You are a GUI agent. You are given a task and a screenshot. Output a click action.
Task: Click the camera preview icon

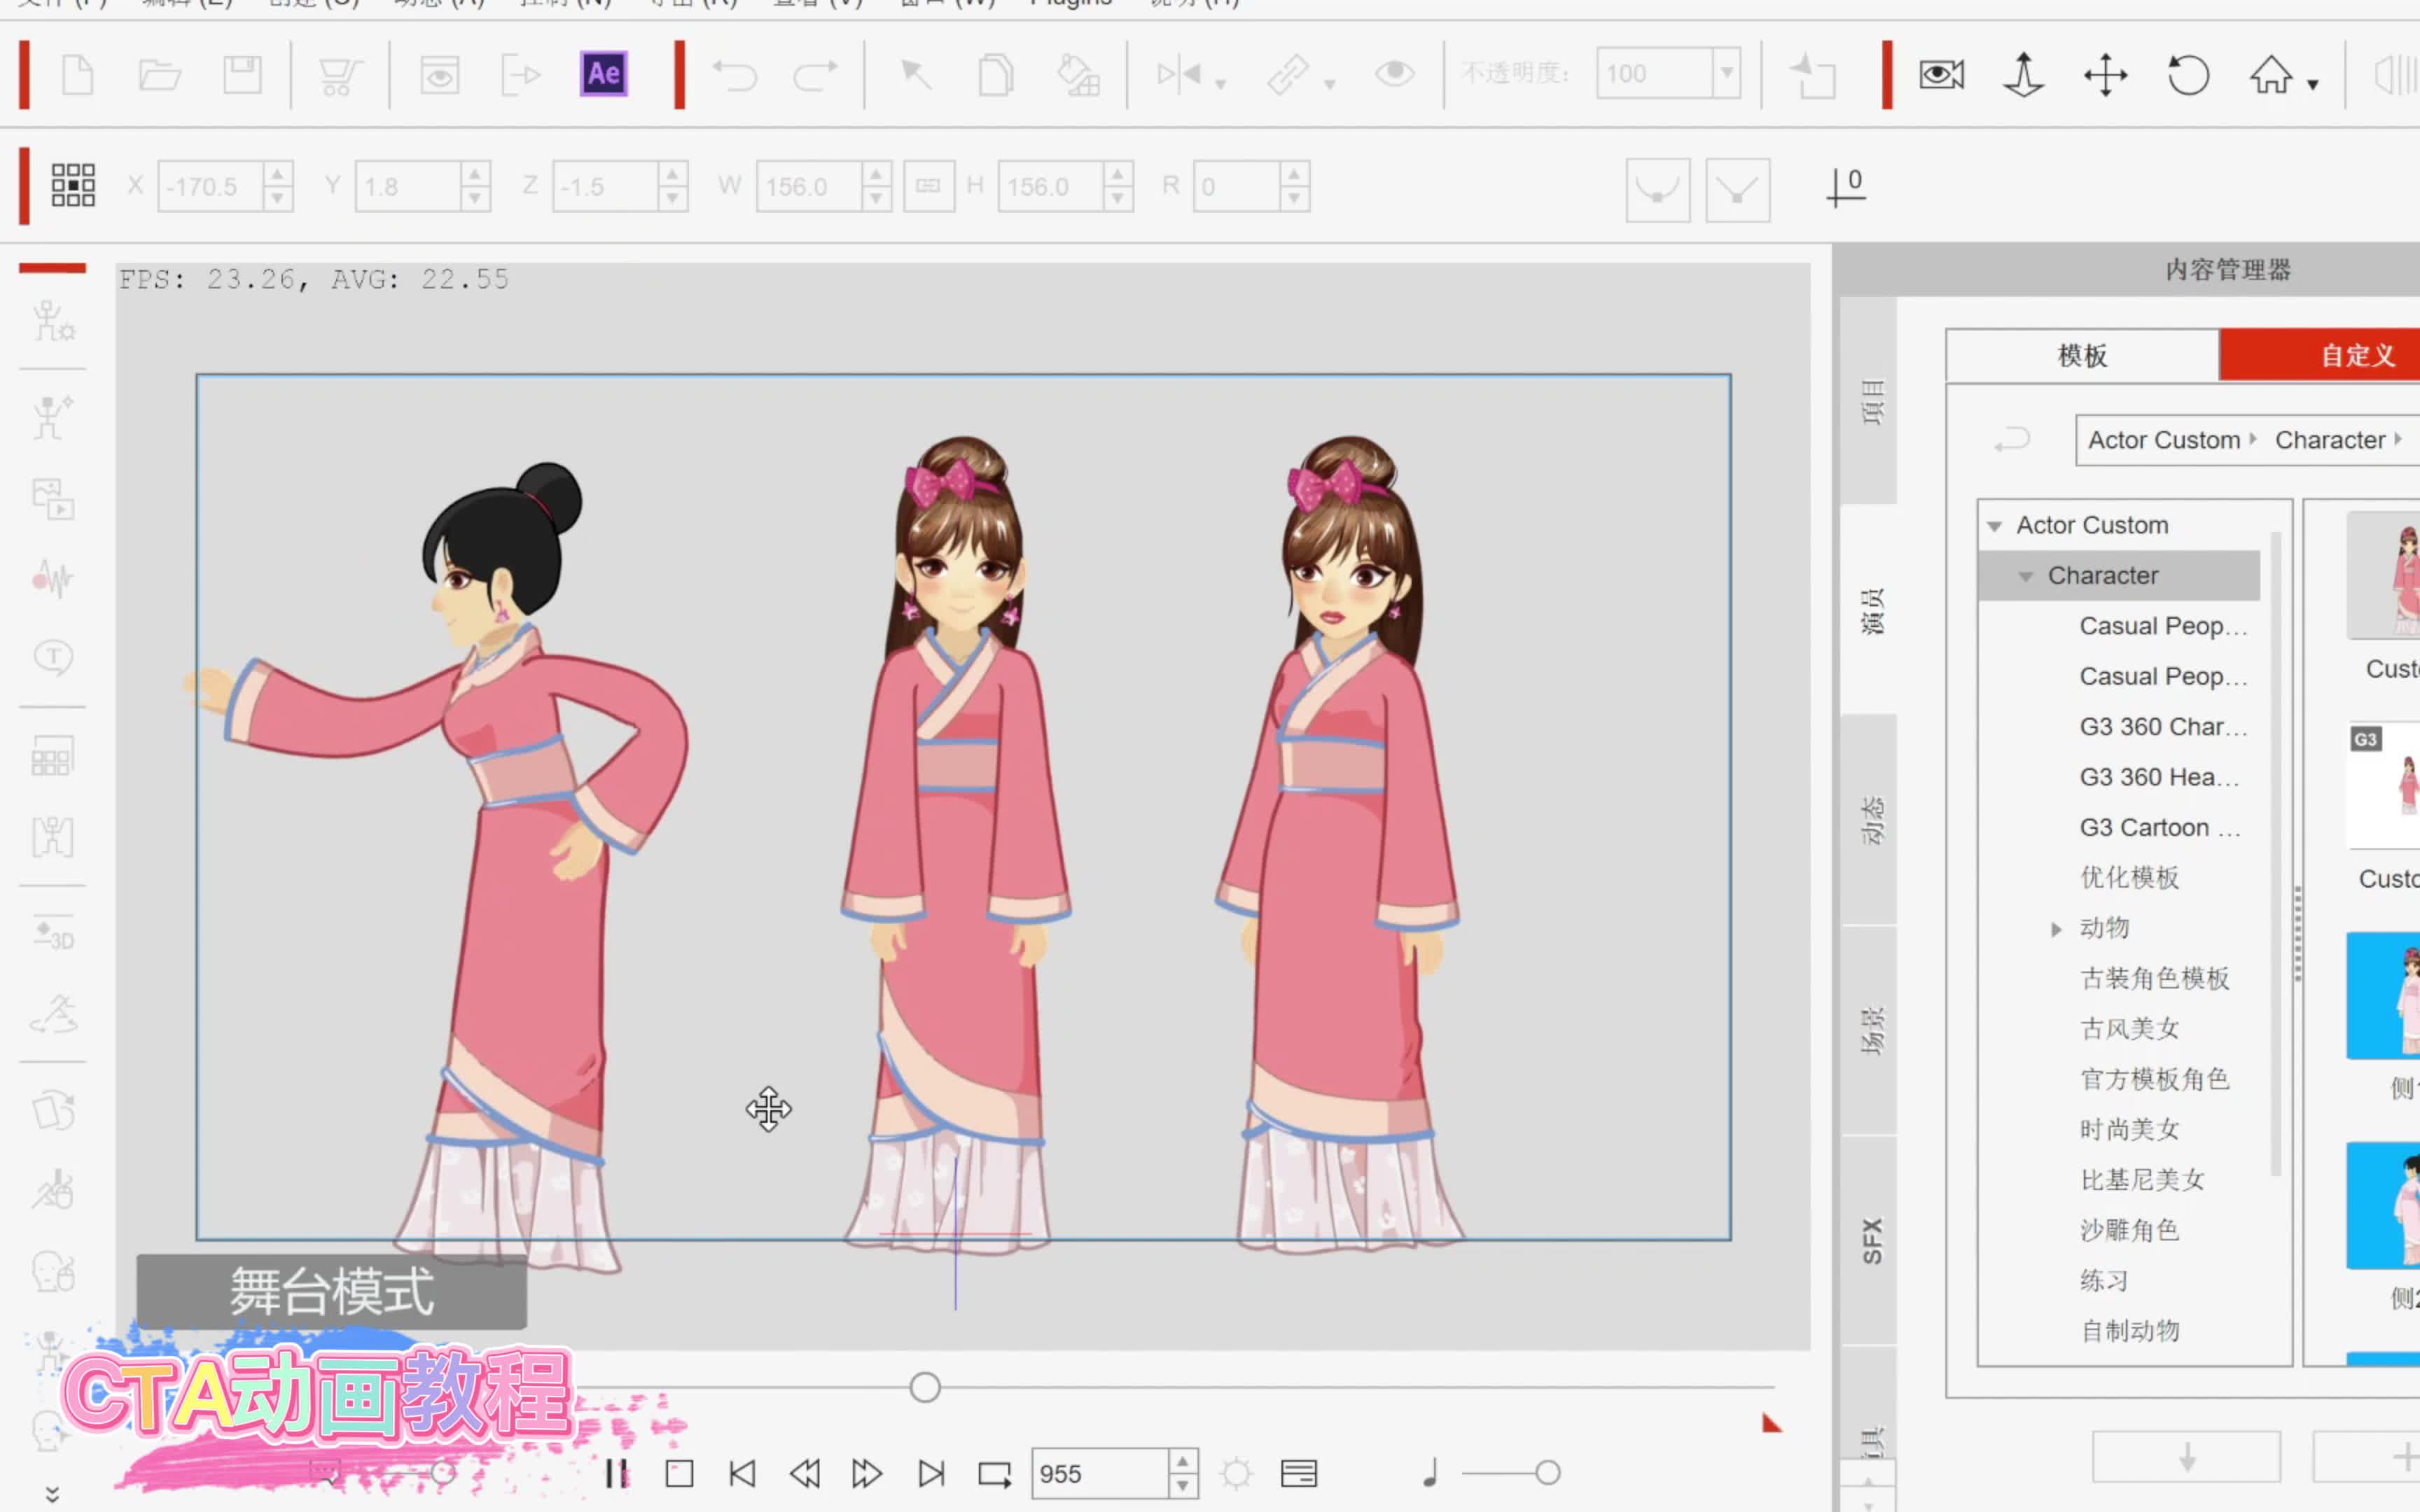click(1941, 75)
